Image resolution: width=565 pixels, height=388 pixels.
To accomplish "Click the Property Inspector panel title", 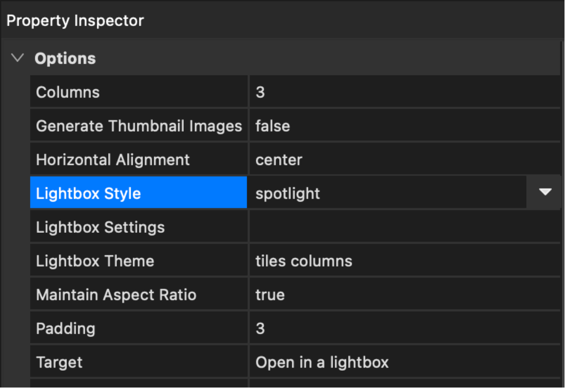I will pos(75,21).
